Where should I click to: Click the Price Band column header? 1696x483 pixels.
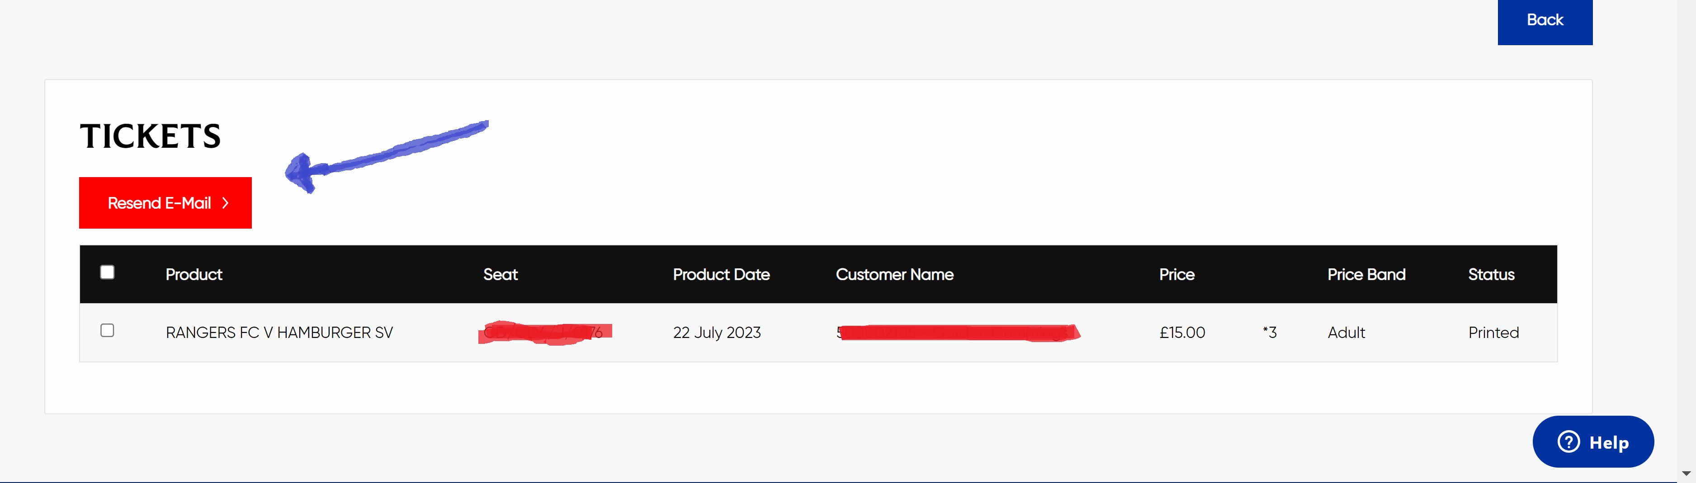pyautogui.click(x=1366, y=274)
